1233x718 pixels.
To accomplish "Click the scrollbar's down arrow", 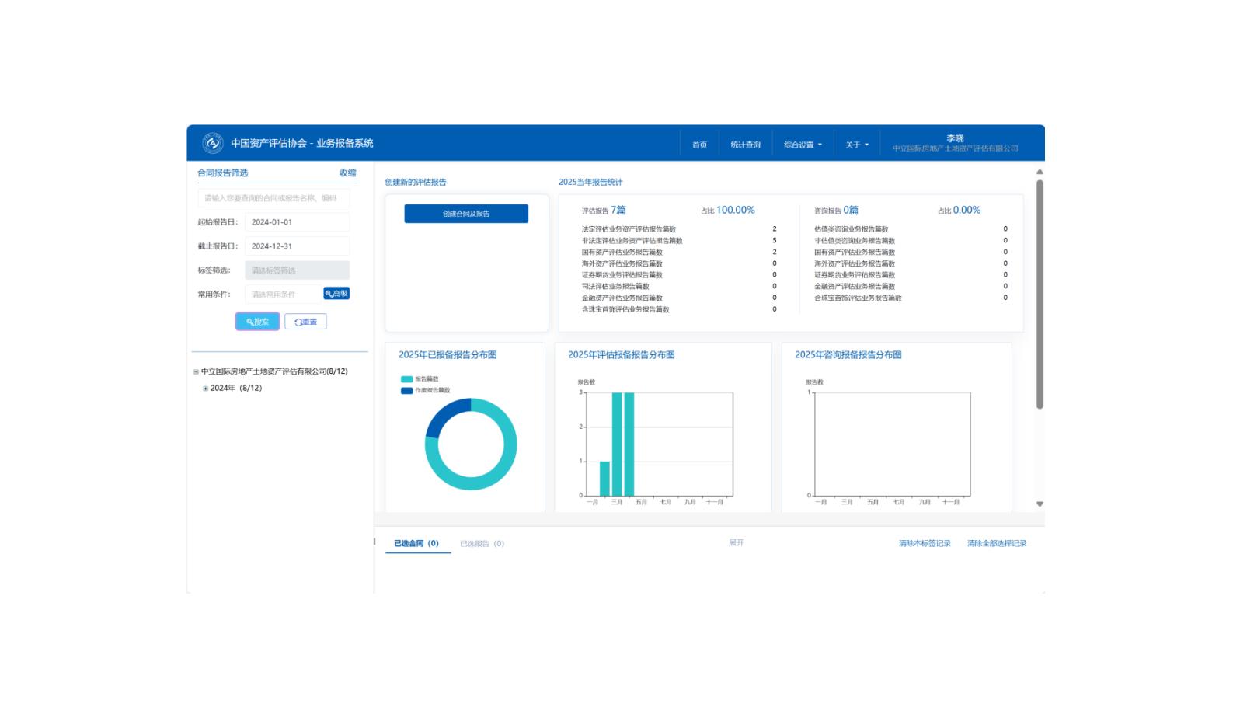I will pyautogui.click(x=1040, y=504).
